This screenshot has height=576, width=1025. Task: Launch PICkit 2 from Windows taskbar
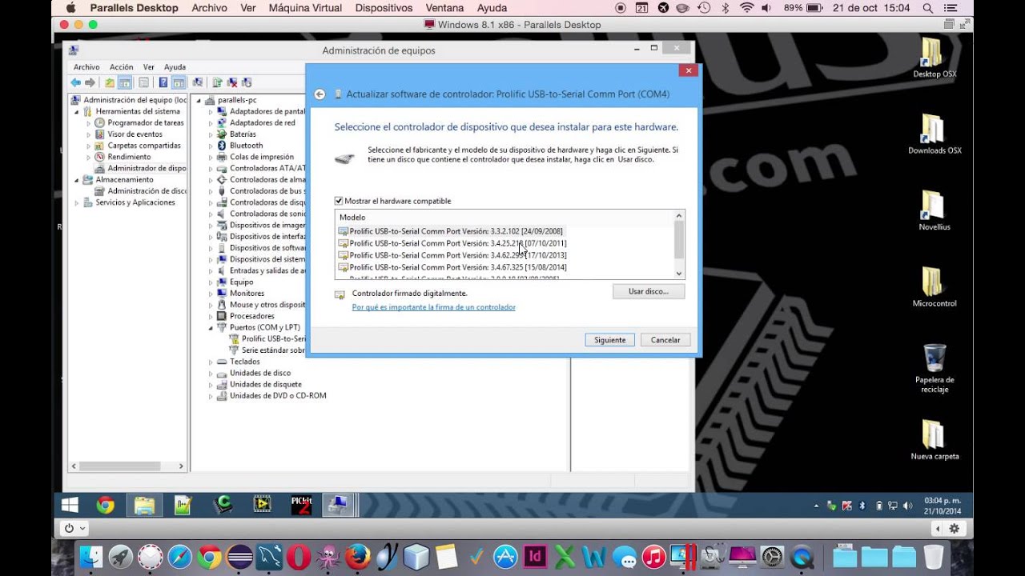pyautogui.click(x=301, y=505)
